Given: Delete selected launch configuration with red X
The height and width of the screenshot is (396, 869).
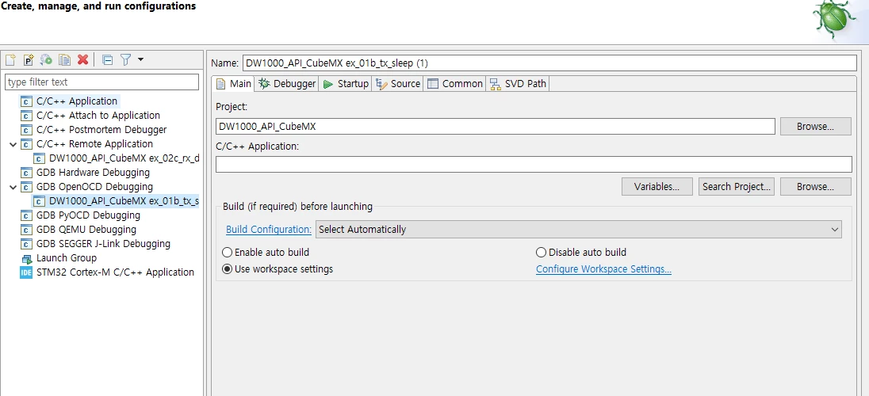Looking at the screenshot, I should [x=83, y=59].
